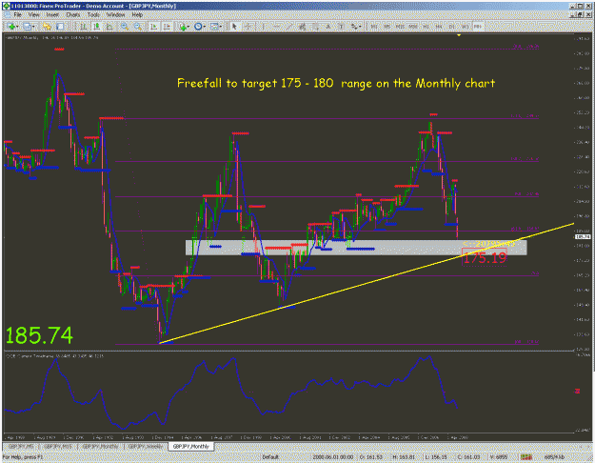Switch to W1 timeframe
The image size is (595, 463).
(465, 27)
